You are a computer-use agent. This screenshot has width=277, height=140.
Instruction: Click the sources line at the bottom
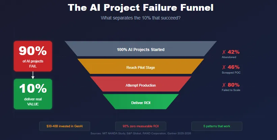coord(141,133)
